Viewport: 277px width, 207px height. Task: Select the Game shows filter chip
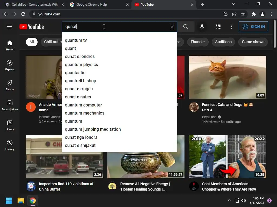pos(253,42)
